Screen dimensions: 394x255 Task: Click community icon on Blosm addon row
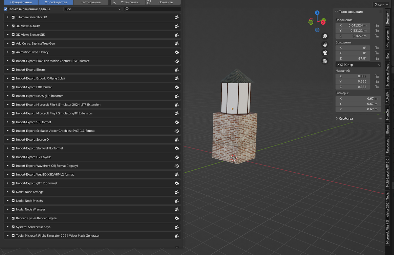click(x=177, y=69)
